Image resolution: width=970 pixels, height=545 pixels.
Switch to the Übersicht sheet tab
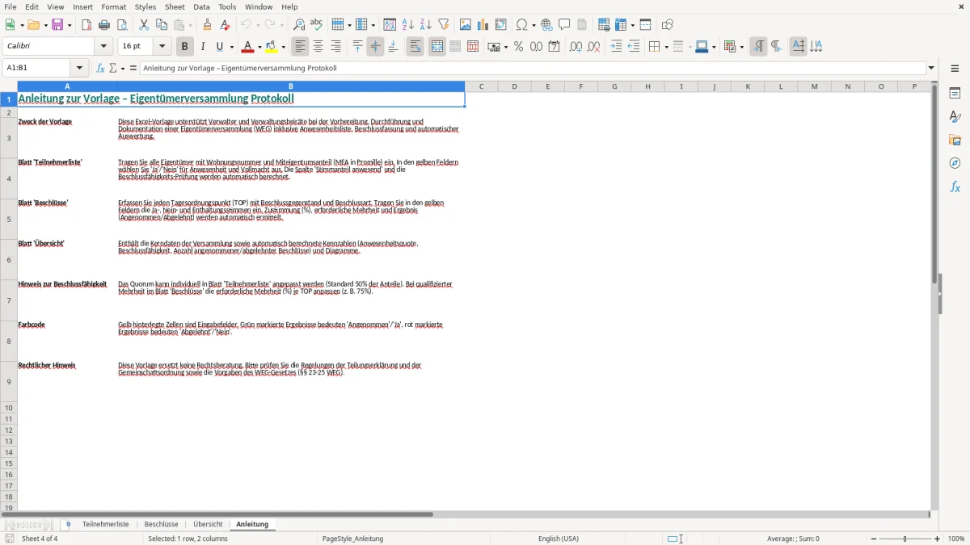click(x=208, y=525)
